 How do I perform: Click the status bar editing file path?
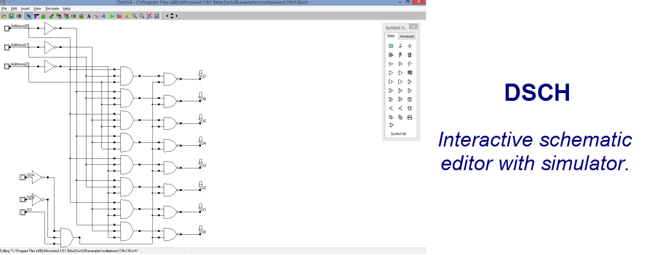coord(69,251)
